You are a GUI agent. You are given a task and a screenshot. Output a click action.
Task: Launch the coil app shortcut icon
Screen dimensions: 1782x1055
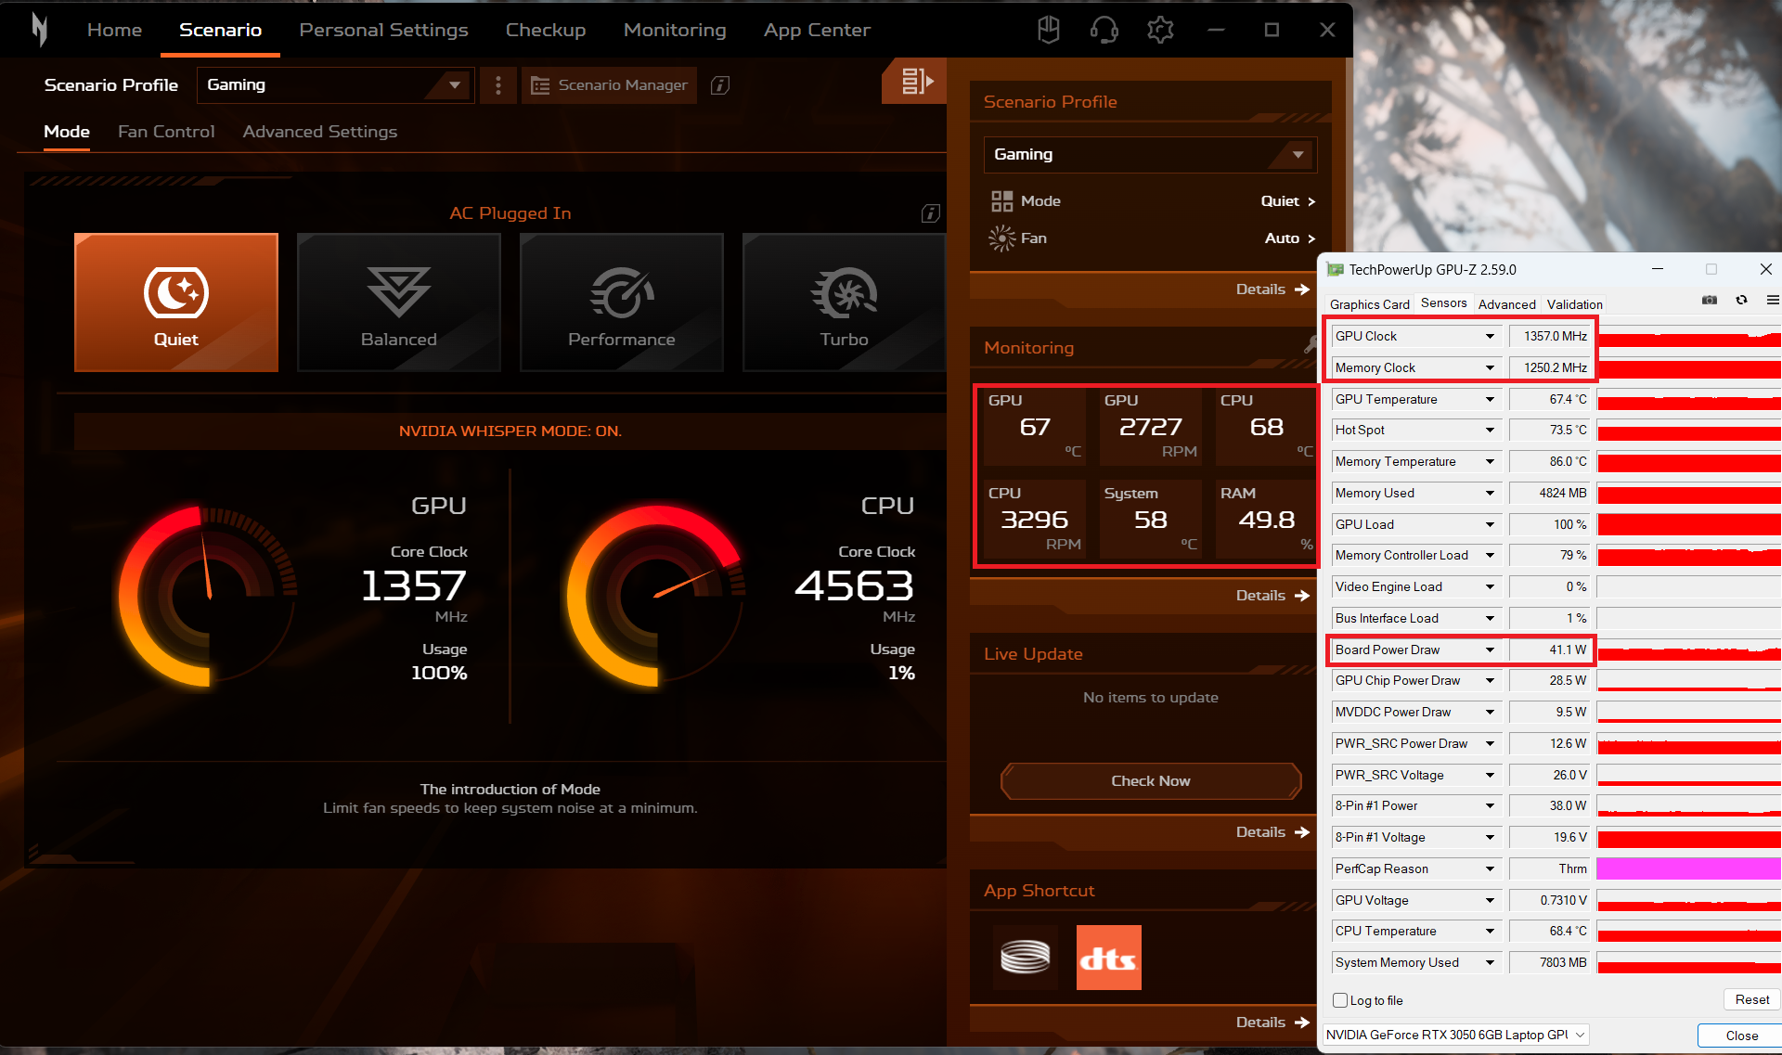(x=1026, y=957)
